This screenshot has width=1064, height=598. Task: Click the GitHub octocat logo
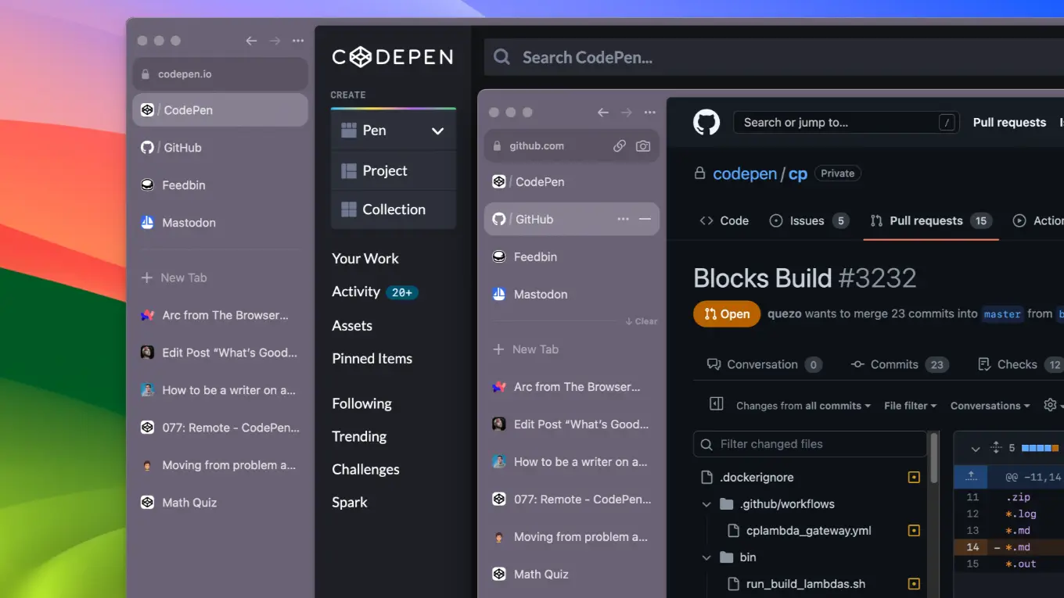706,122
